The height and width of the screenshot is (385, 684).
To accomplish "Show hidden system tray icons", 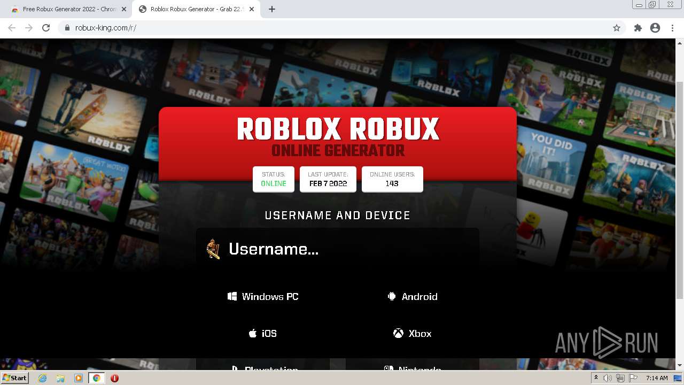I will (x=596, y=378).
